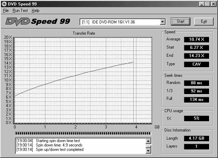The width and height of the screenshot is (218, 158).
Task: Open the File menu
Action: point(6,11)
